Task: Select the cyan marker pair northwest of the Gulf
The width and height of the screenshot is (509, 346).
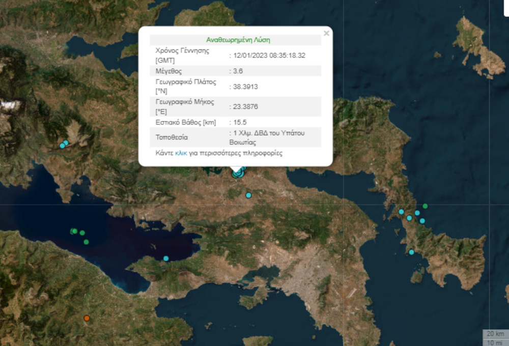Action: click(64, 145)
